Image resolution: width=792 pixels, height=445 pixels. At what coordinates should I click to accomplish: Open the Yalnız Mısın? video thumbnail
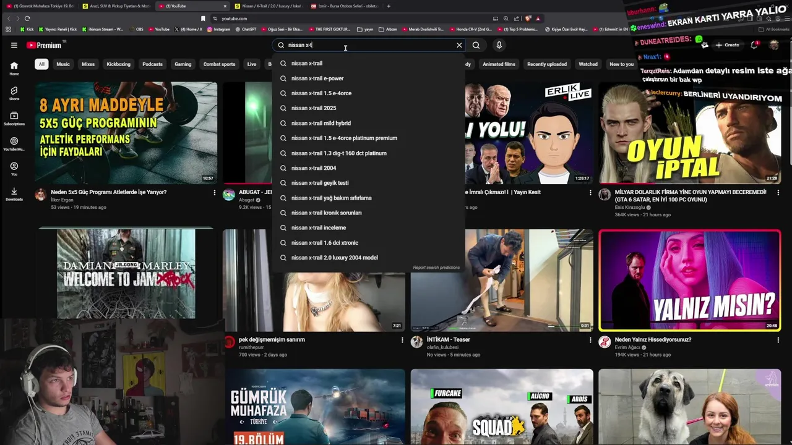click(690, 281)
